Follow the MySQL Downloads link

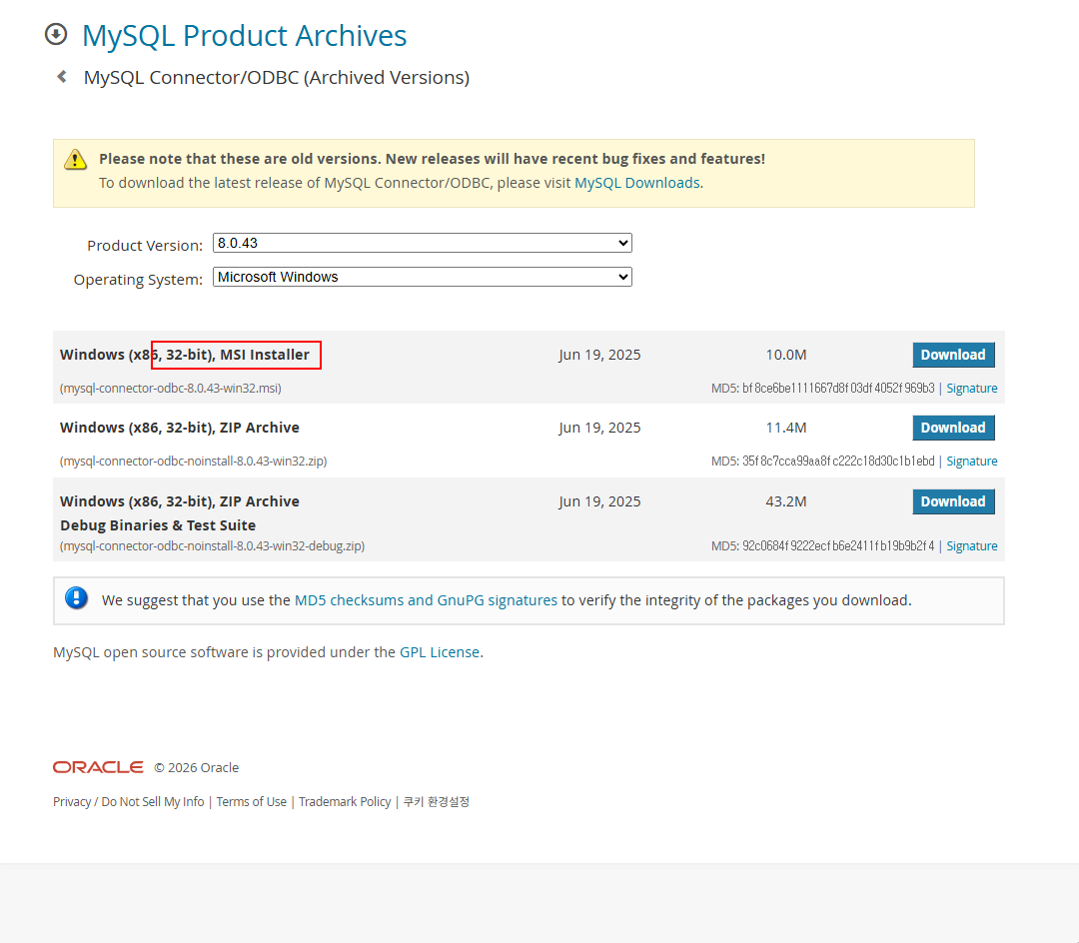pyautogui.click(x=637, y=182)
